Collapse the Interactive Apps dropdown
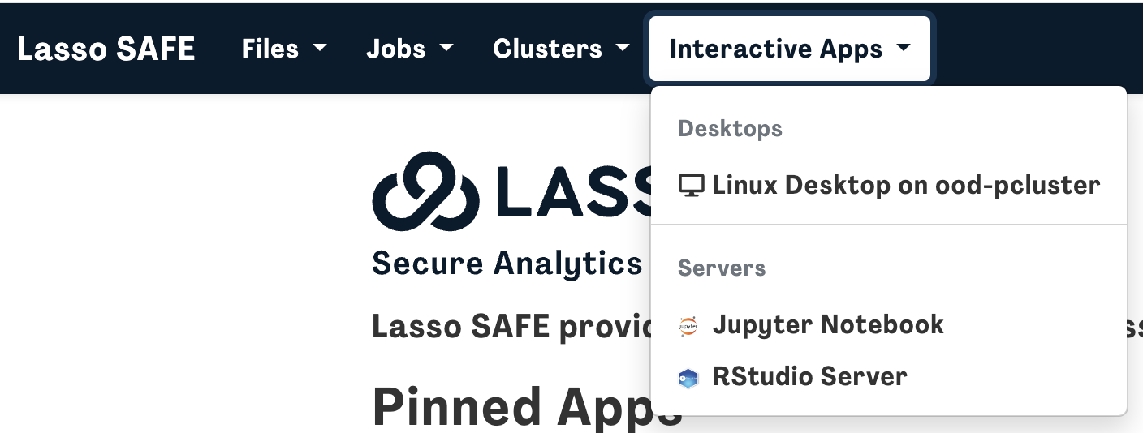This screenshot has height=433, width=1143. (x=790, y=49)
